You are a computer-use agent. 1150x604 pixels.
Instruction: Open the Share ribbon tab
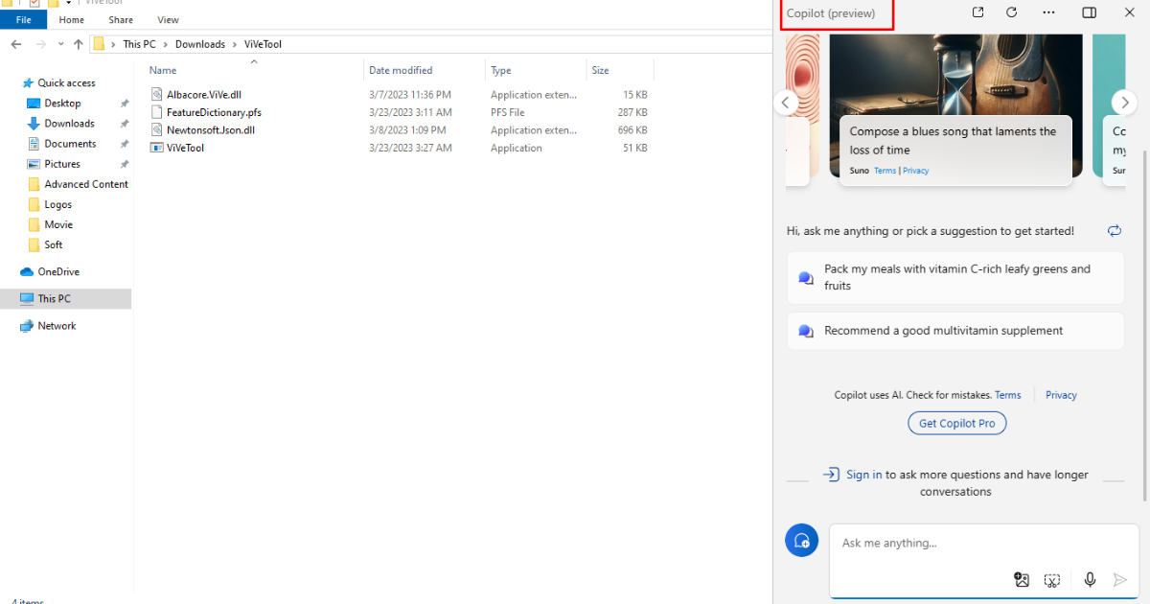(121, 19)
